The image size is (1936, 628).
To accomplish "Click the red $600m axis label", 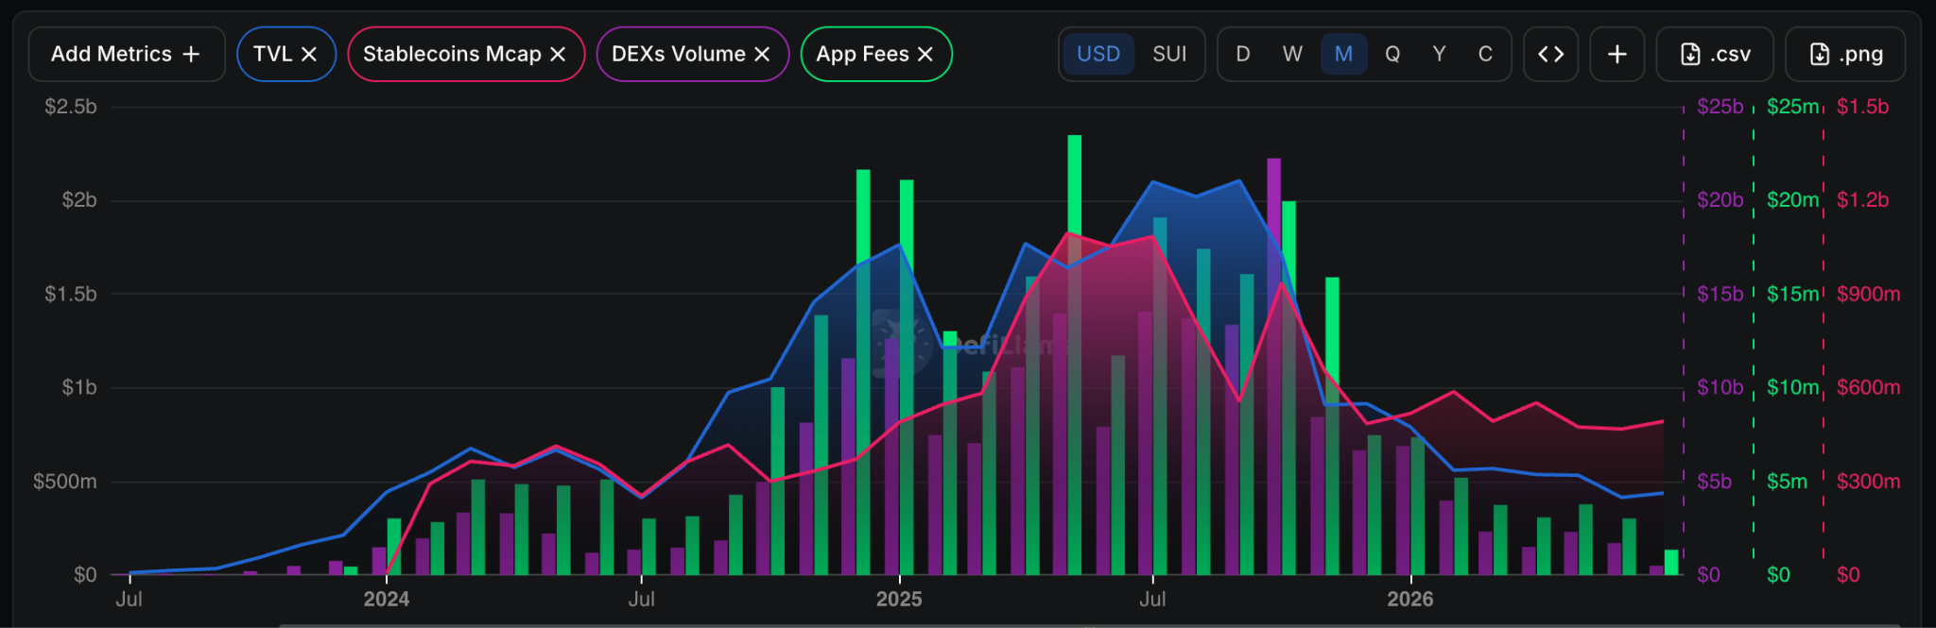I will coord(1868,387).
